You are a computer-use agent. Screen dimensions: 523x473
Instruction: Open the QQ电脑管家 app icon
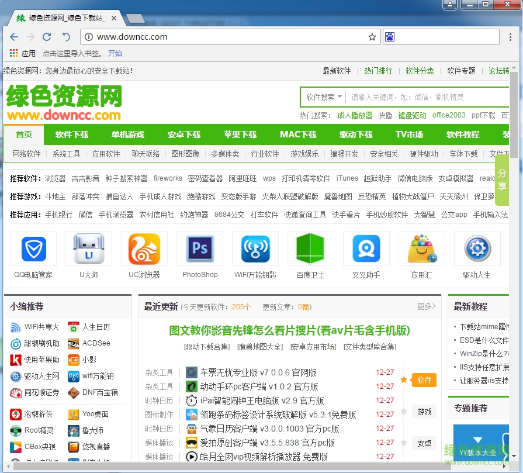click(x=33, y=249)
